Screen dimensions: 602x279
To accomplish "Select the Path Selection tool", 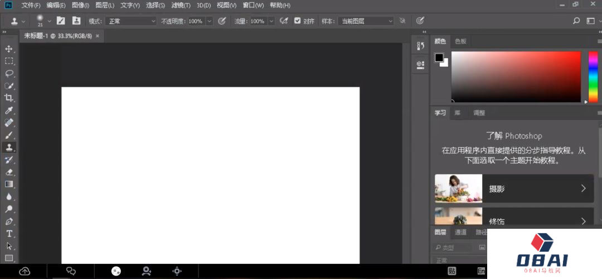I will [9, 246].
